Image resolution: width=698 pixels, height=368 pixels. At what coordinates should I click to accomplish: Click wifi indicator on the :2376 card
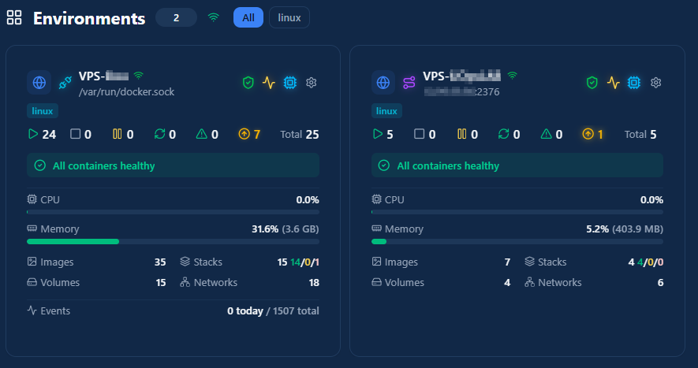[513, 76]
